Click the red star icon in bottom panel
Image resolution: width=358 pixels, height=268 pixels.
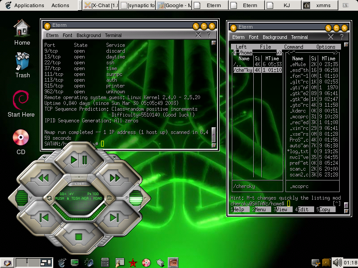(x=132, y=263)
